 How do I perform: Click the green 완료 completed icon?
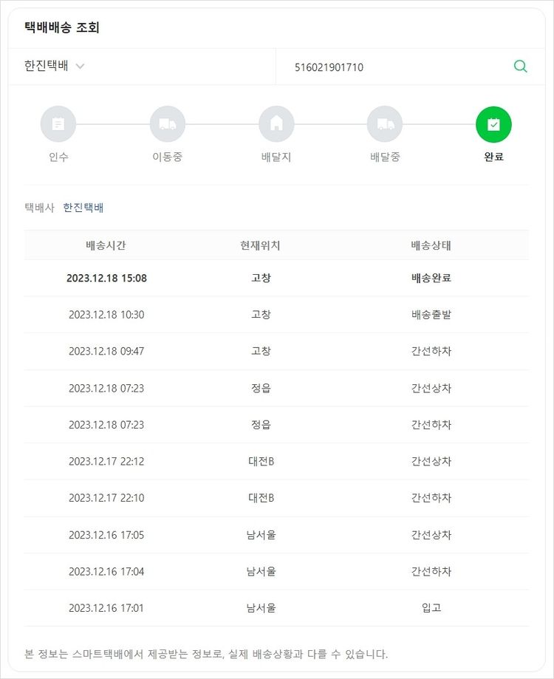493,124
